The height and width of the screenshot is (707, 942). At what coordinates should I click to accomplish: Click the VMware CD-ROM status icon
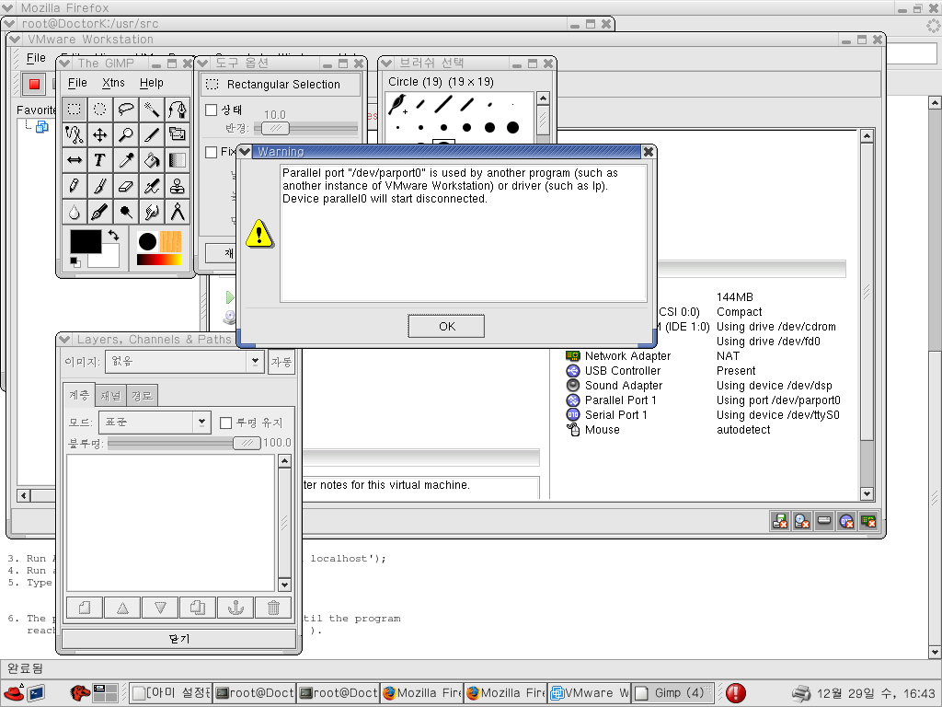pyautogui.click(x=802, y=521)
